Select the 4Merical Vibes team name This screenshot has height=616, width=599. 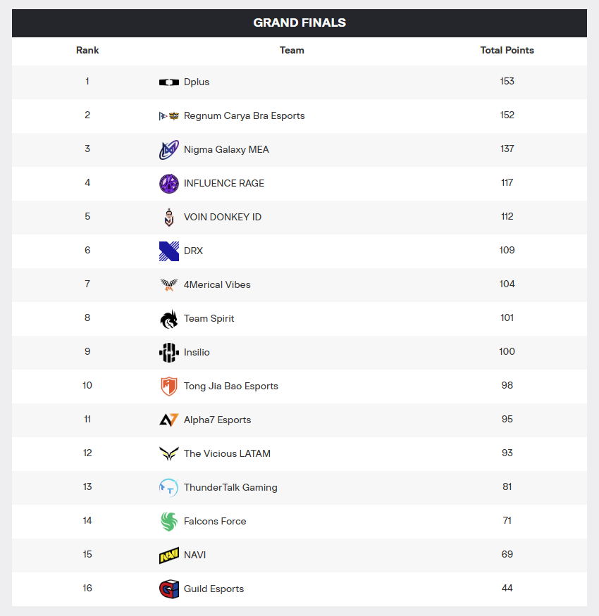click(x=217, y=285)
